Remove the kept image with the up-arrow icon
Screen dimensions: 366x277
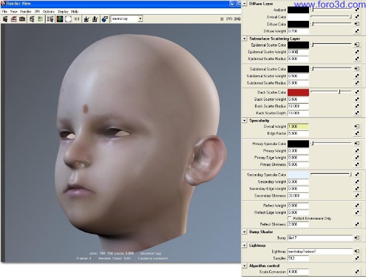(x=95, y=19)
